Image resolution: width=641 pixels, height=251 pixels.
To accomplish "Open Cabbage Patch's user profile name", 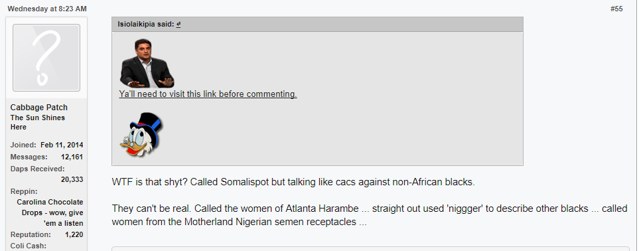I will tap(39, 108).
